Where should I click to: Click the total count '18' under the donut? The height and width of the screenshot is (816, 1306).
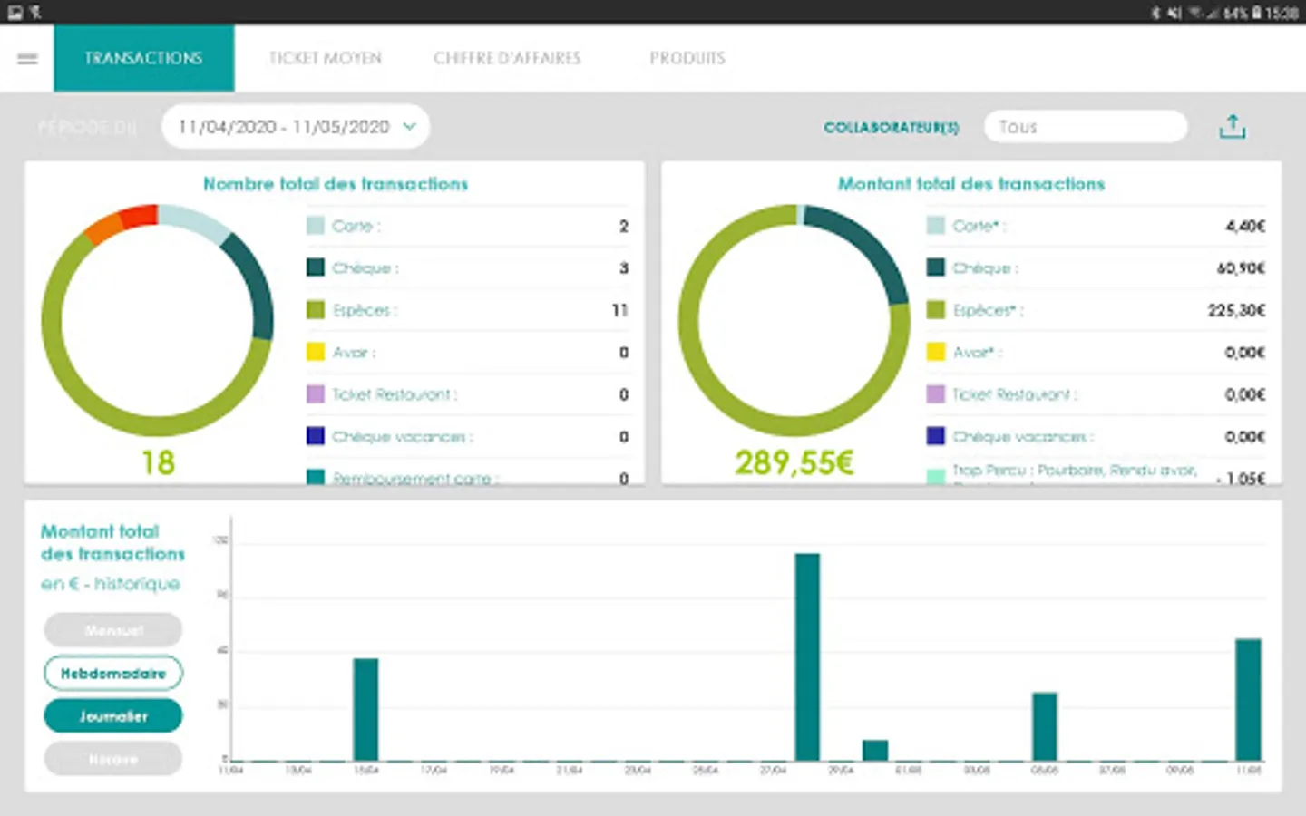click(158, 462)
